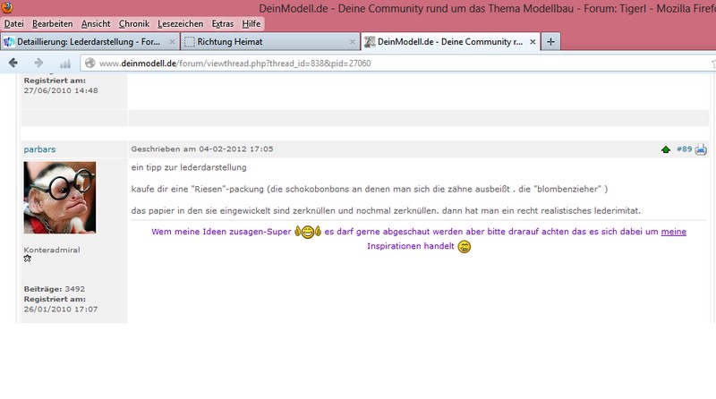Select the DeinModell.de Community tab
This screenshot has height=399, width=716.
click(450, 41)
